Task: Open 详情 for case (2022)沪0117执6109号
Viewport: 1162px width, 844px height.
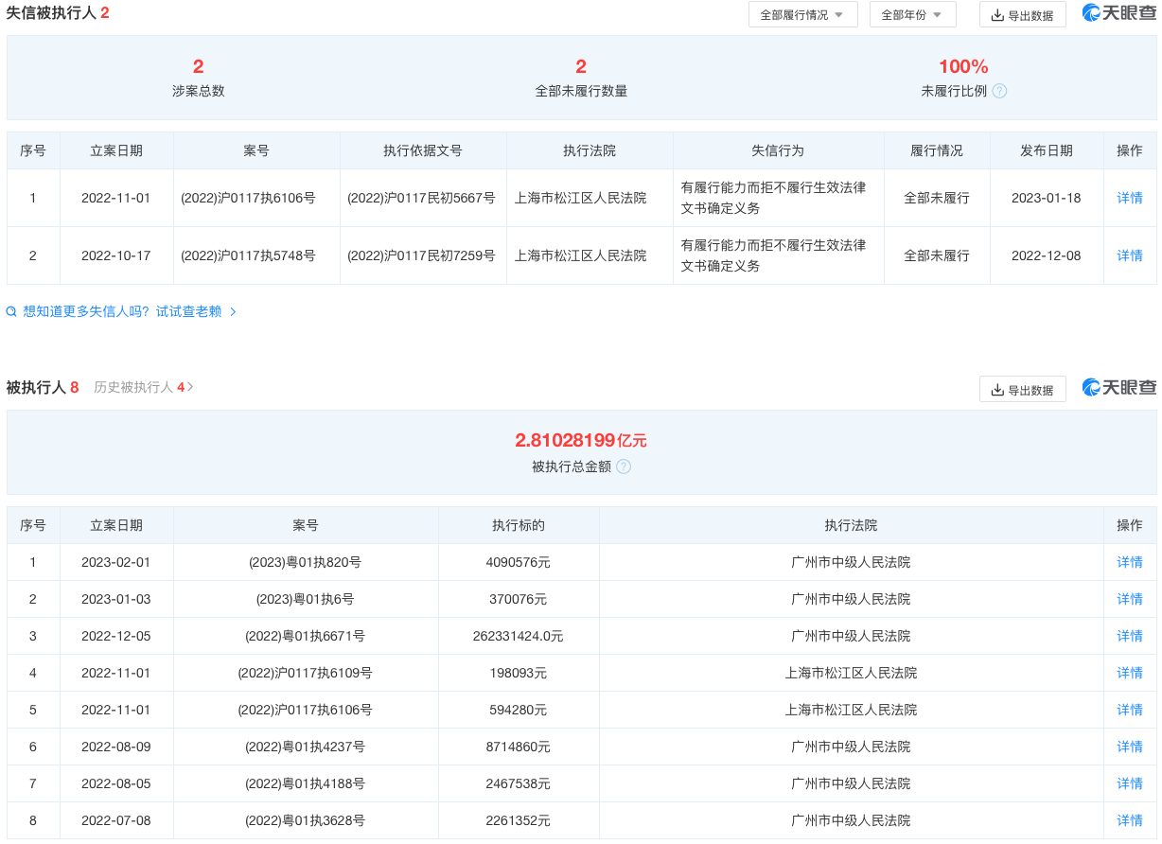Action: coord(1130,673)
